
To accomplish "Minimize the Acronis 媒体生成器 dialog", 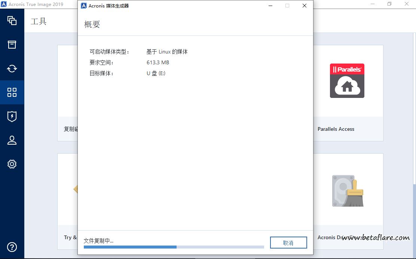I will pos(270,6).
